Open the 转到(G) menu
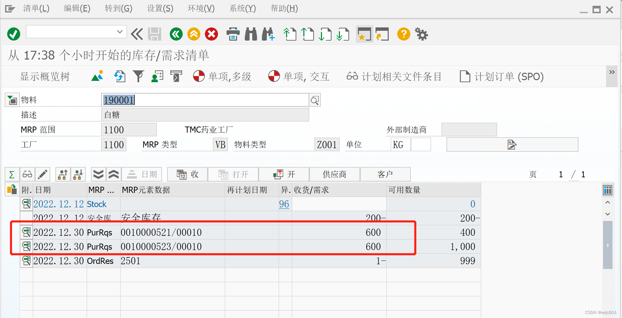 point(119,8)
